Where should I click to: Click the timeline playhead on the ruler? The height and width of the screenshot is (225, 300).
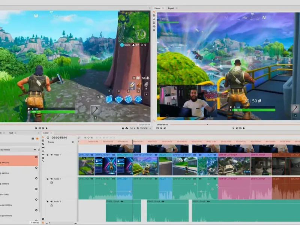(133, 142)
